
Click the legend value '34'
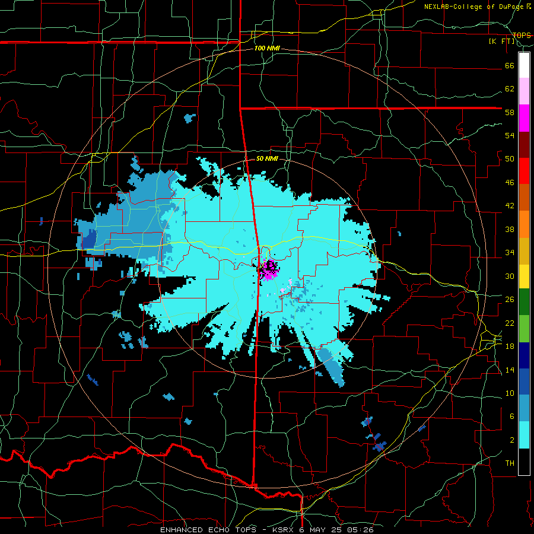pyautogui.click(x=510, y=253)
